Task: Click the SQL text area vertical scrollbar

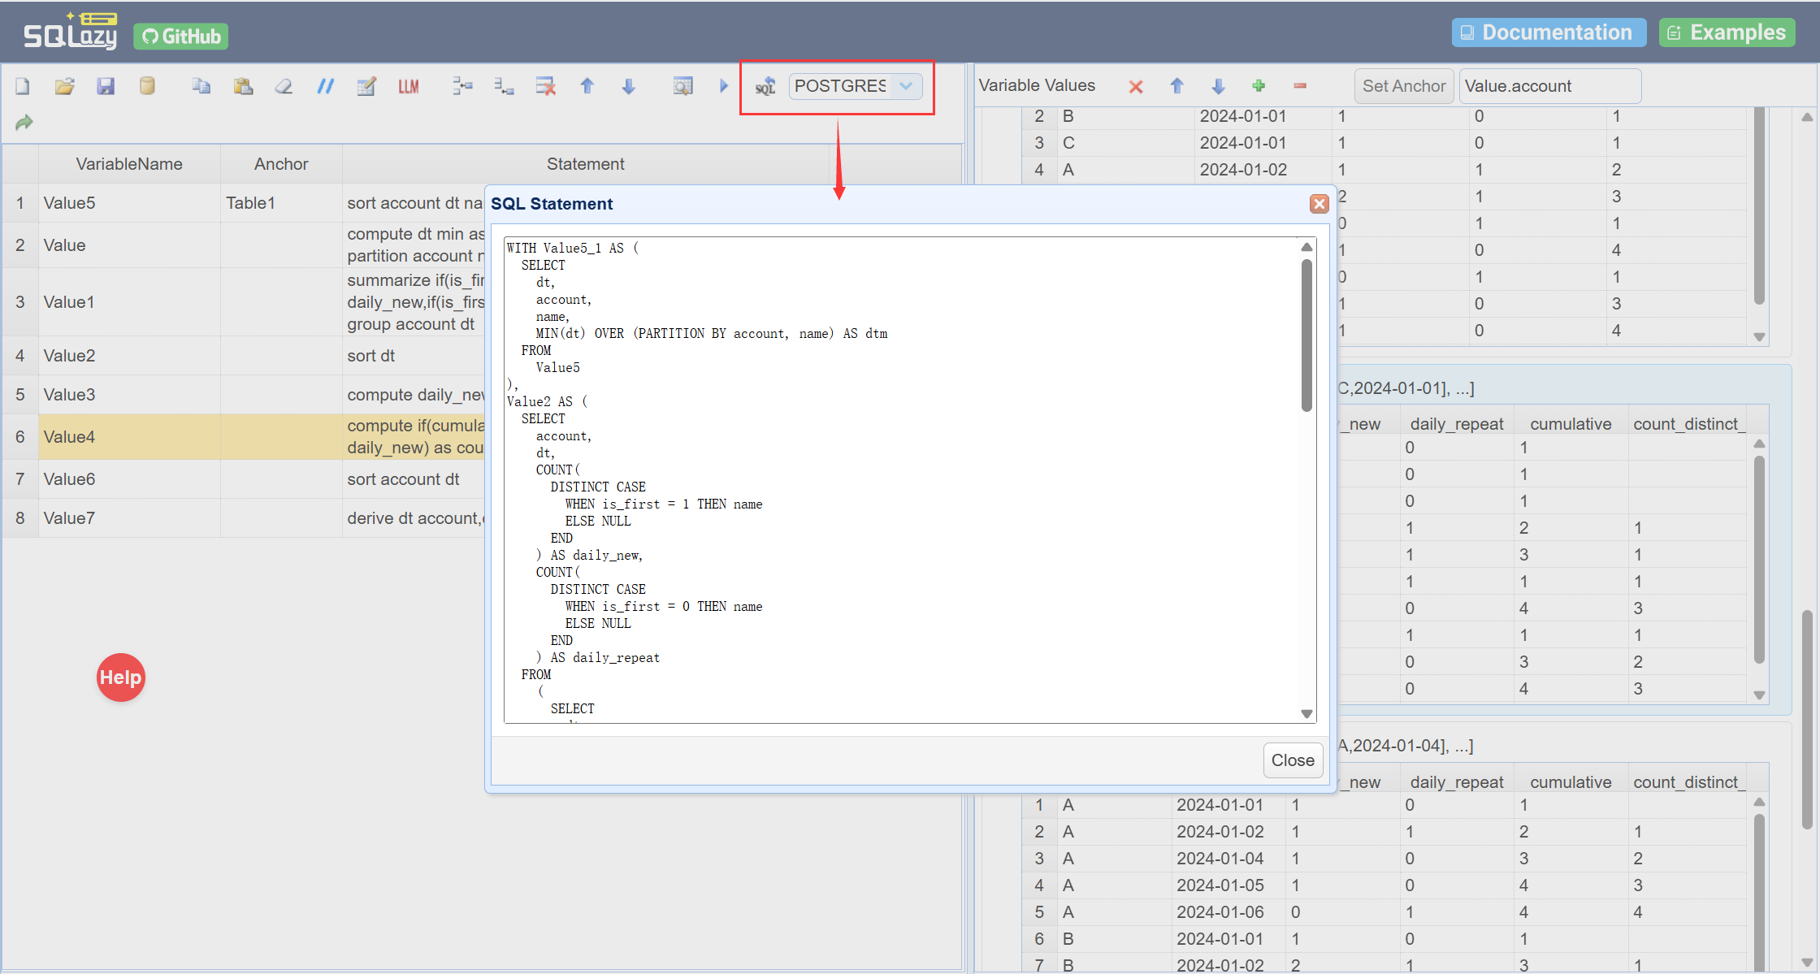Action: 1306,335
